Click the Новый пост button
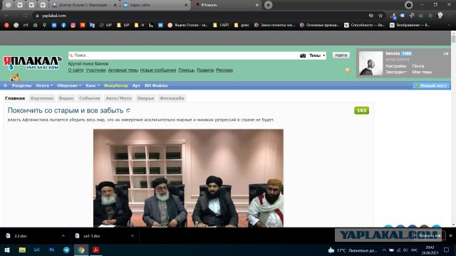The width and height of the screenshot is (456, 256). [x=431, y=85]
